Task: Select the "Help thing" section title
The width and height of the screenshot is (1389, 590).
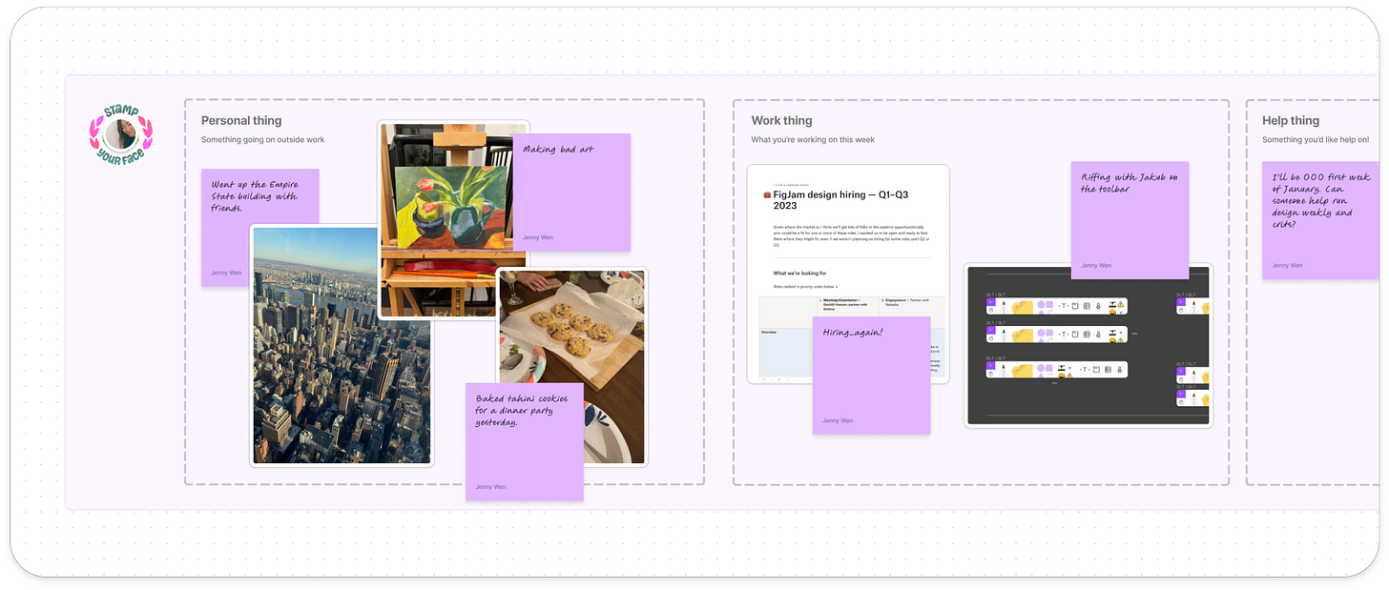Action: coord(1291,120)
